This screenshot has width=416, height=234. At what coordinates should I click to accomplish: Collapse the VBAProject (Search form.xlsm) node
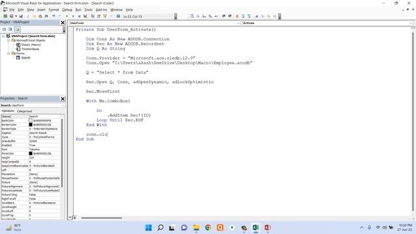tap(3, 36)
